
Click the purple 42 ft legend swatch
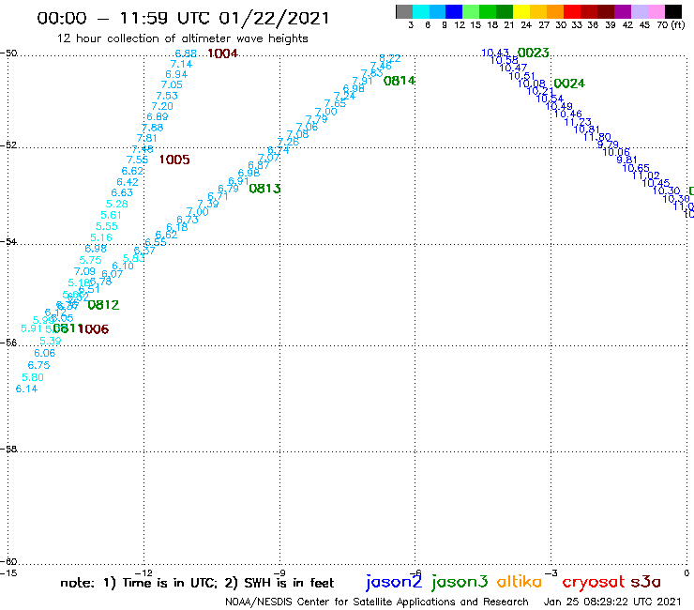click(623, 11)
